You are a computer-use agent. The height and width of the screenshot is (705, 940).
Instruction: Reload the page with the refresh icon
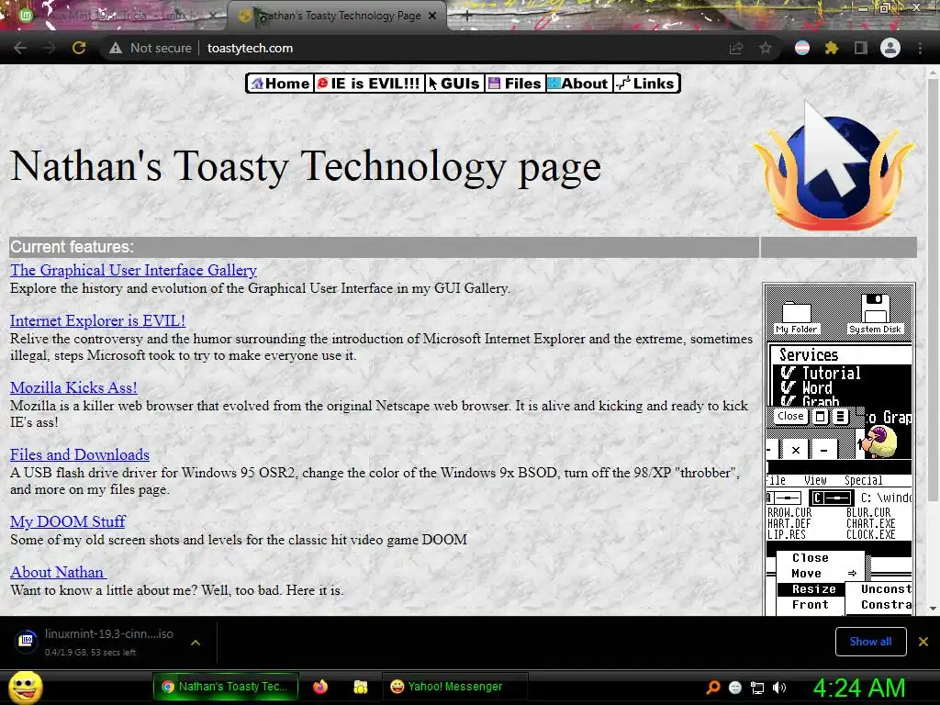tap(79, 48)
